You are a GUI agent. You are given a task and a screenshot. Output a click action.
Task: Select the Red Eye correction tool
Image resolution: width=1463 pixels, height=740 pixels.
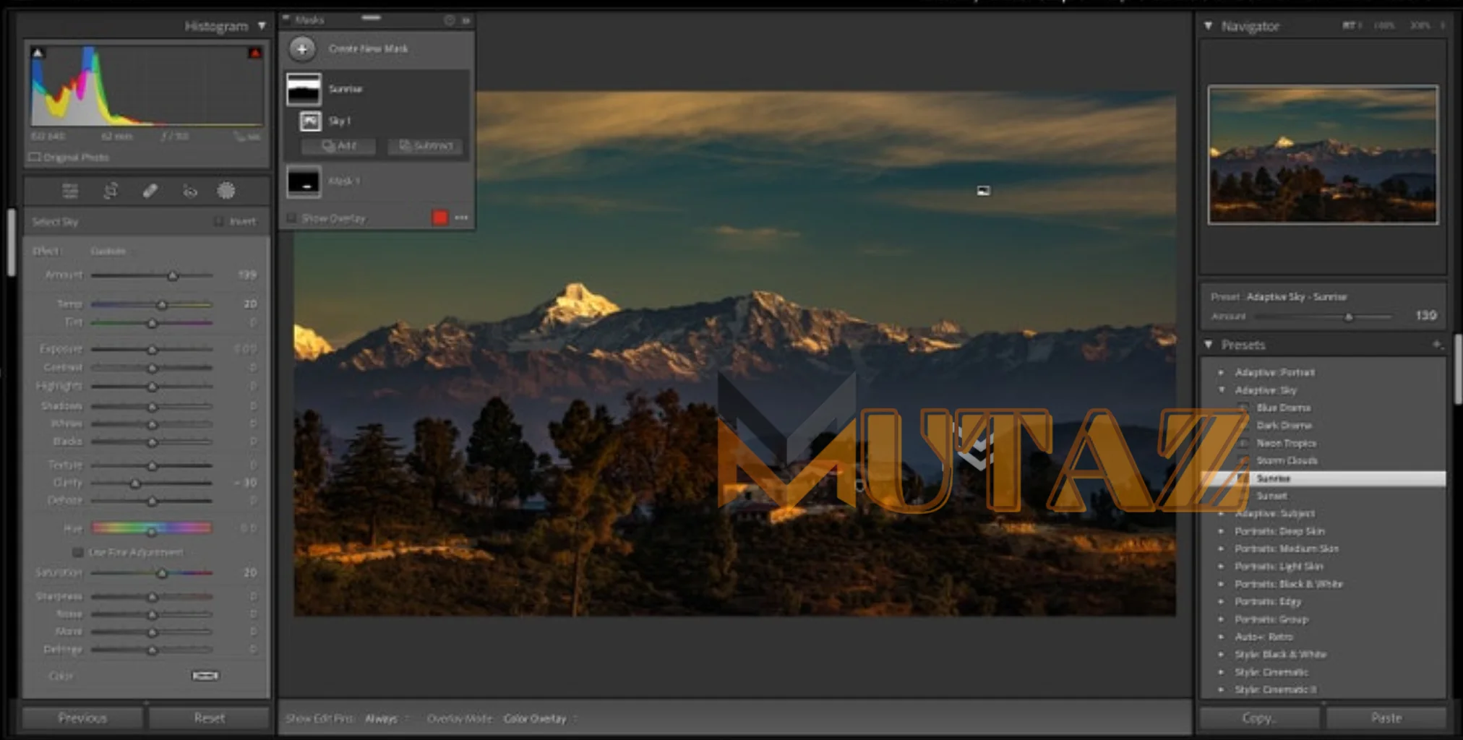tap(190, 192)
